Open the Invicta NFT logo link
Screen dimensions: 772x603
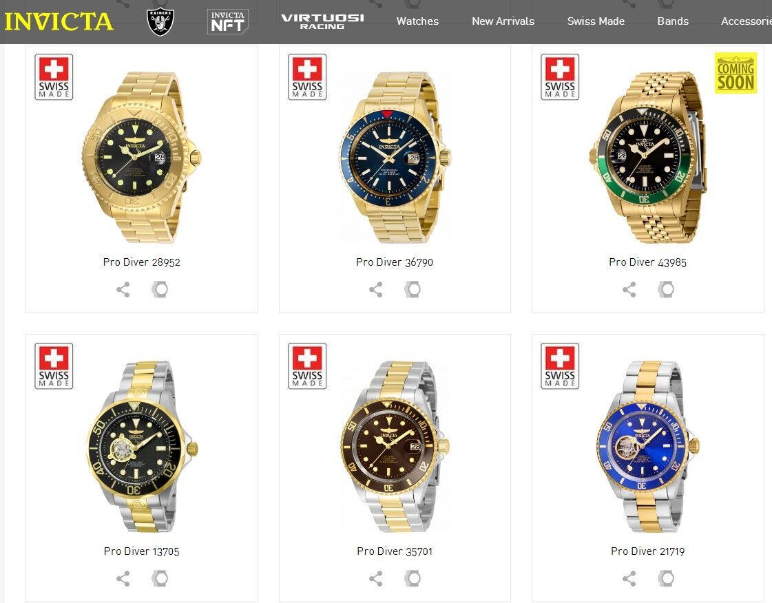point(227,21)
